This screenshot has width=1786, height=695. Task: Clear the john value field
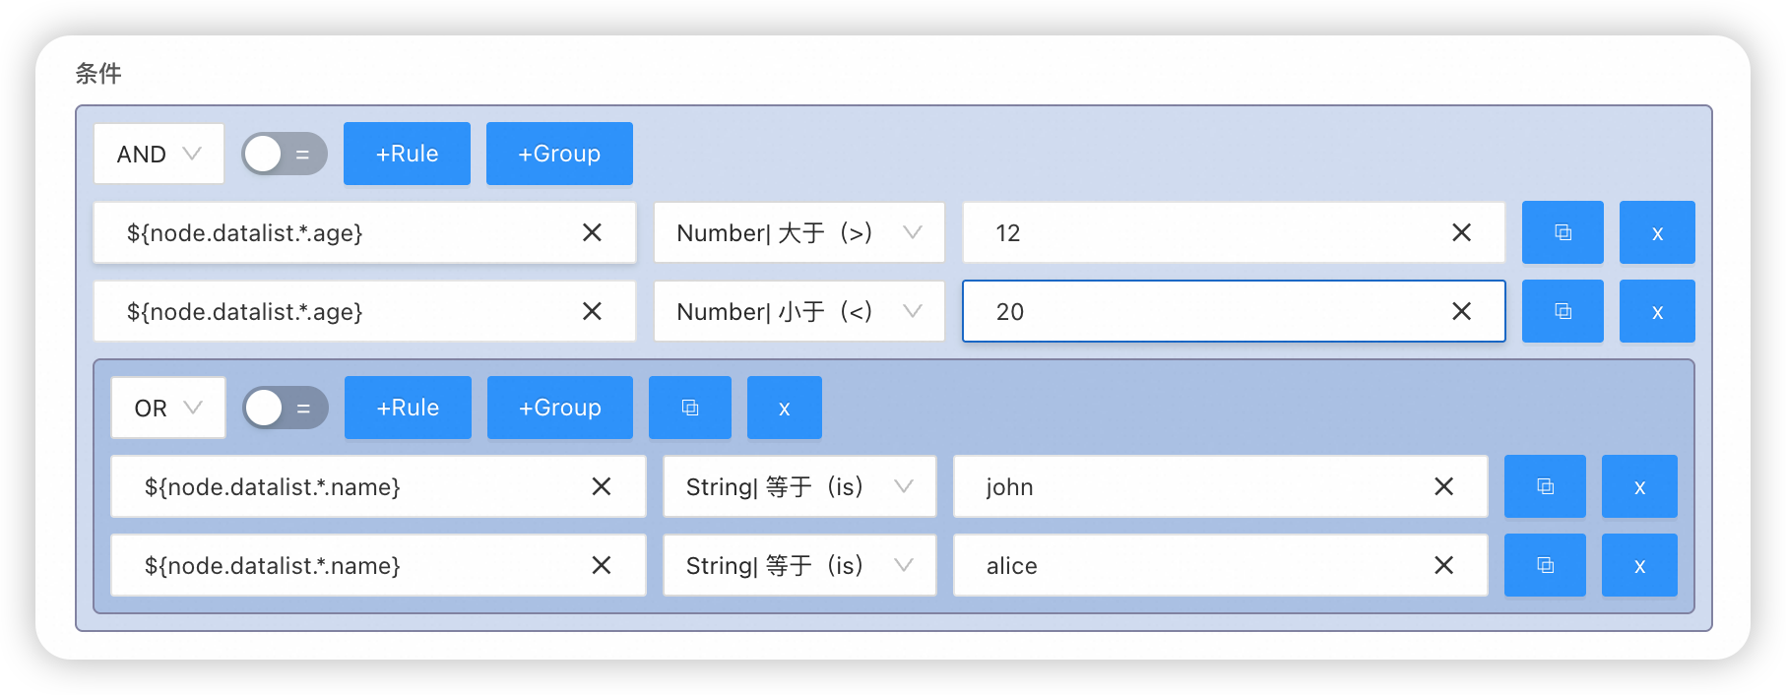click(x=1443, y=486)
